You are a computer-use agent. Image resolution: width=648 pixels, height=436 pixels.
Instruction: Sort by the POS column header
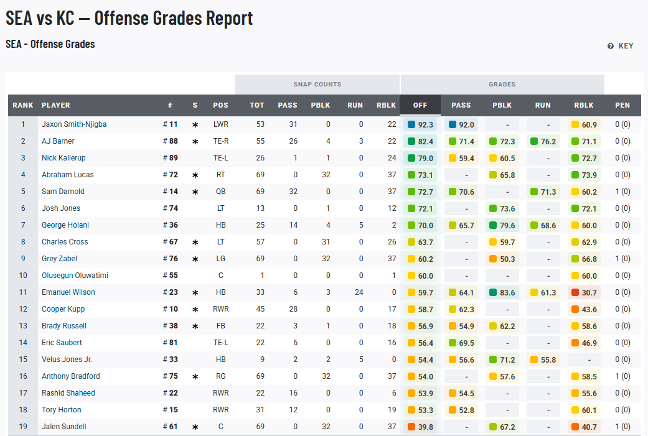pyautogui.click(x=221, y=105)
